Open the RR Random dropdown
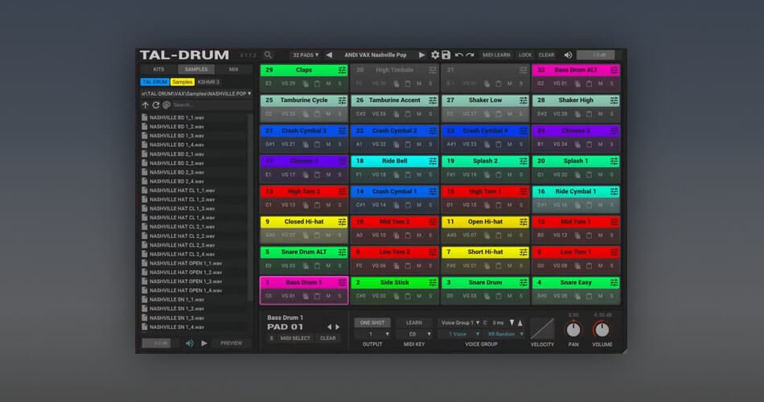Viewport: 764px width, 402px height. coord(505,334)
